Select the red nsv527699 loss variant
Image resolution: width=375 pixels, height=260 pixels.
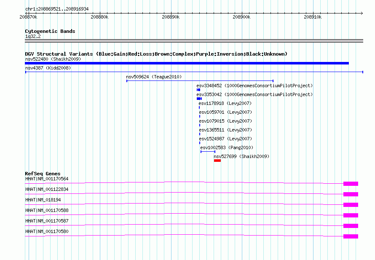(217, 161)
